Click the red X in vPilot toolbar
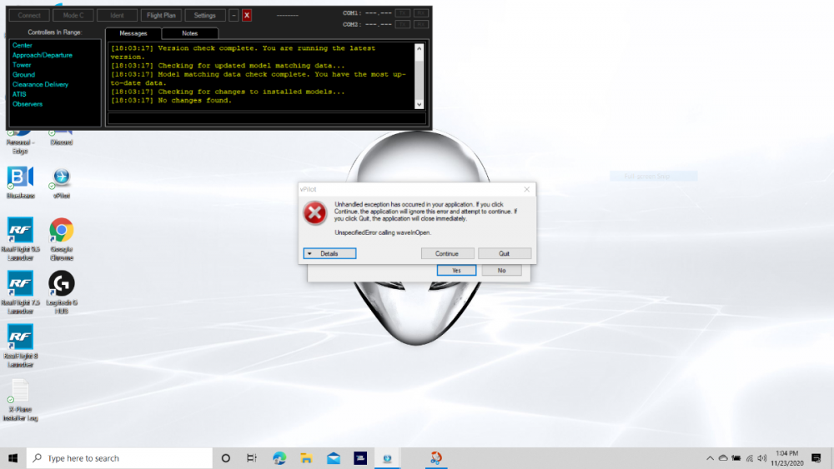This screenshot has height=469, width=834. (247, 15)
